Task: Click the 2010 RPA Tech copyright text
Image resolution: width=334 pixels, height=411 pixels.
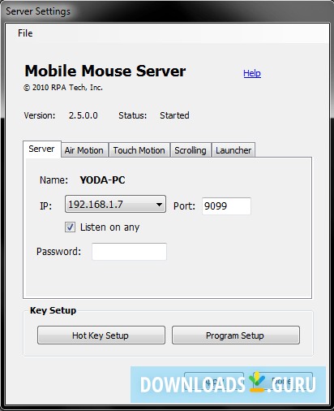Action: coord(63,88)
